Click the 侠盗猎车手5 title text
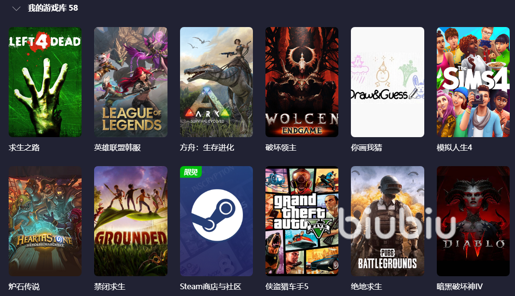This screenshot has width=515, height=296. tap(287, 286)
